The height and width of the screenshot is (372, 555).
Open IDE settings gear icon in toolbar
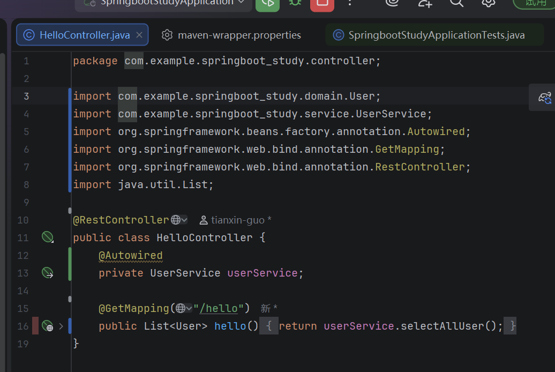[489, 3]
